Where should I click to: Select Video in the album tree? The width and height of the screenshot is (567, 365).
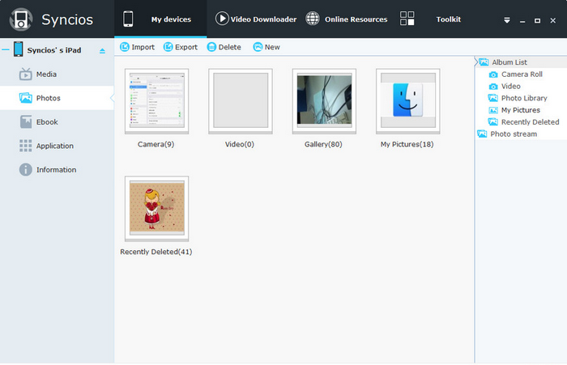click(510, 86)
